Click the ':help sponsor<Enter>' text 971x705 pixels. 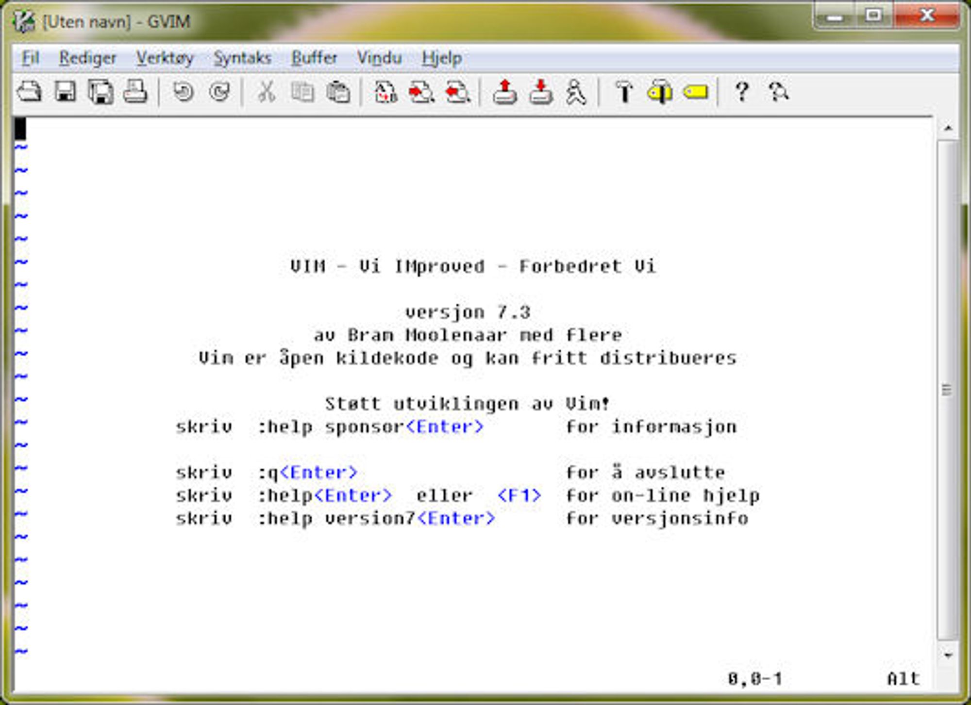(370, 427)
